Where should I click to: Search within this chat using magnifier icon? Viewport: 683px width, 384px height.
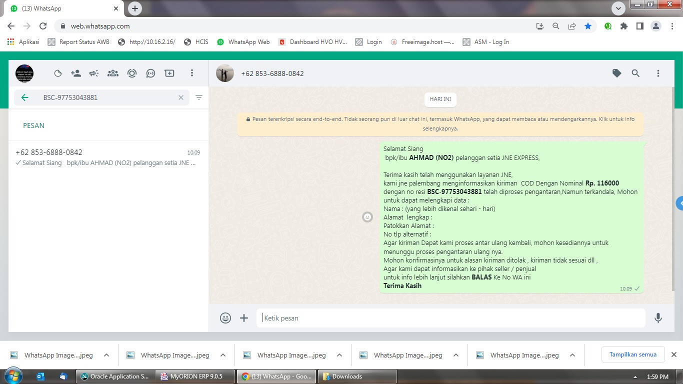[x=635, y=73]
